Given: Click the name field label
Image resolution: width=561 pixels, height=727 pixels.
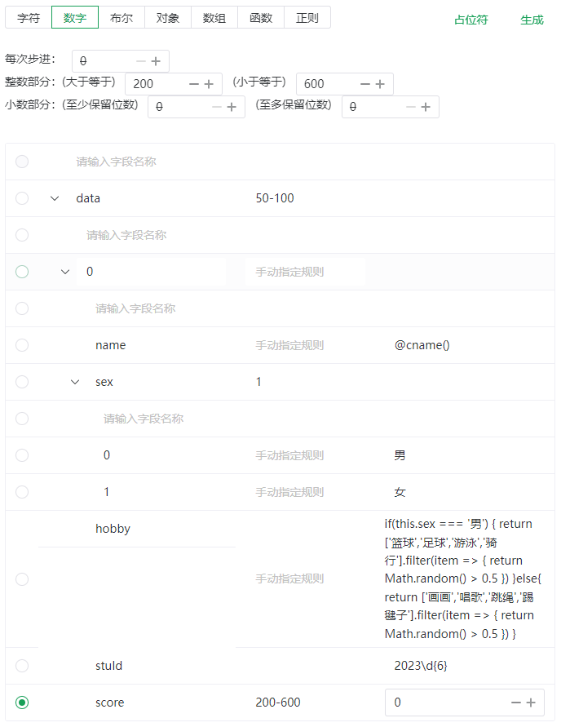Looking at the screenshot, I should (110, 345).
